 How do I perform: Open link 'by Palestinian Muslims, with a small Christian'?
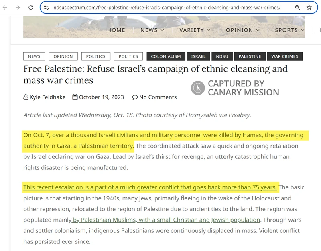pos(166,220)
